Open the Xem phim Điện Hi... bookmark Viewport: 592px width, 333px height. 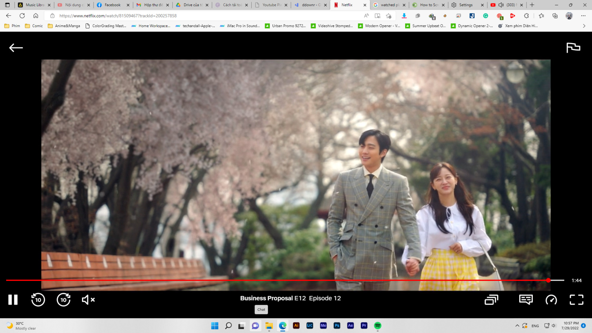518,26
